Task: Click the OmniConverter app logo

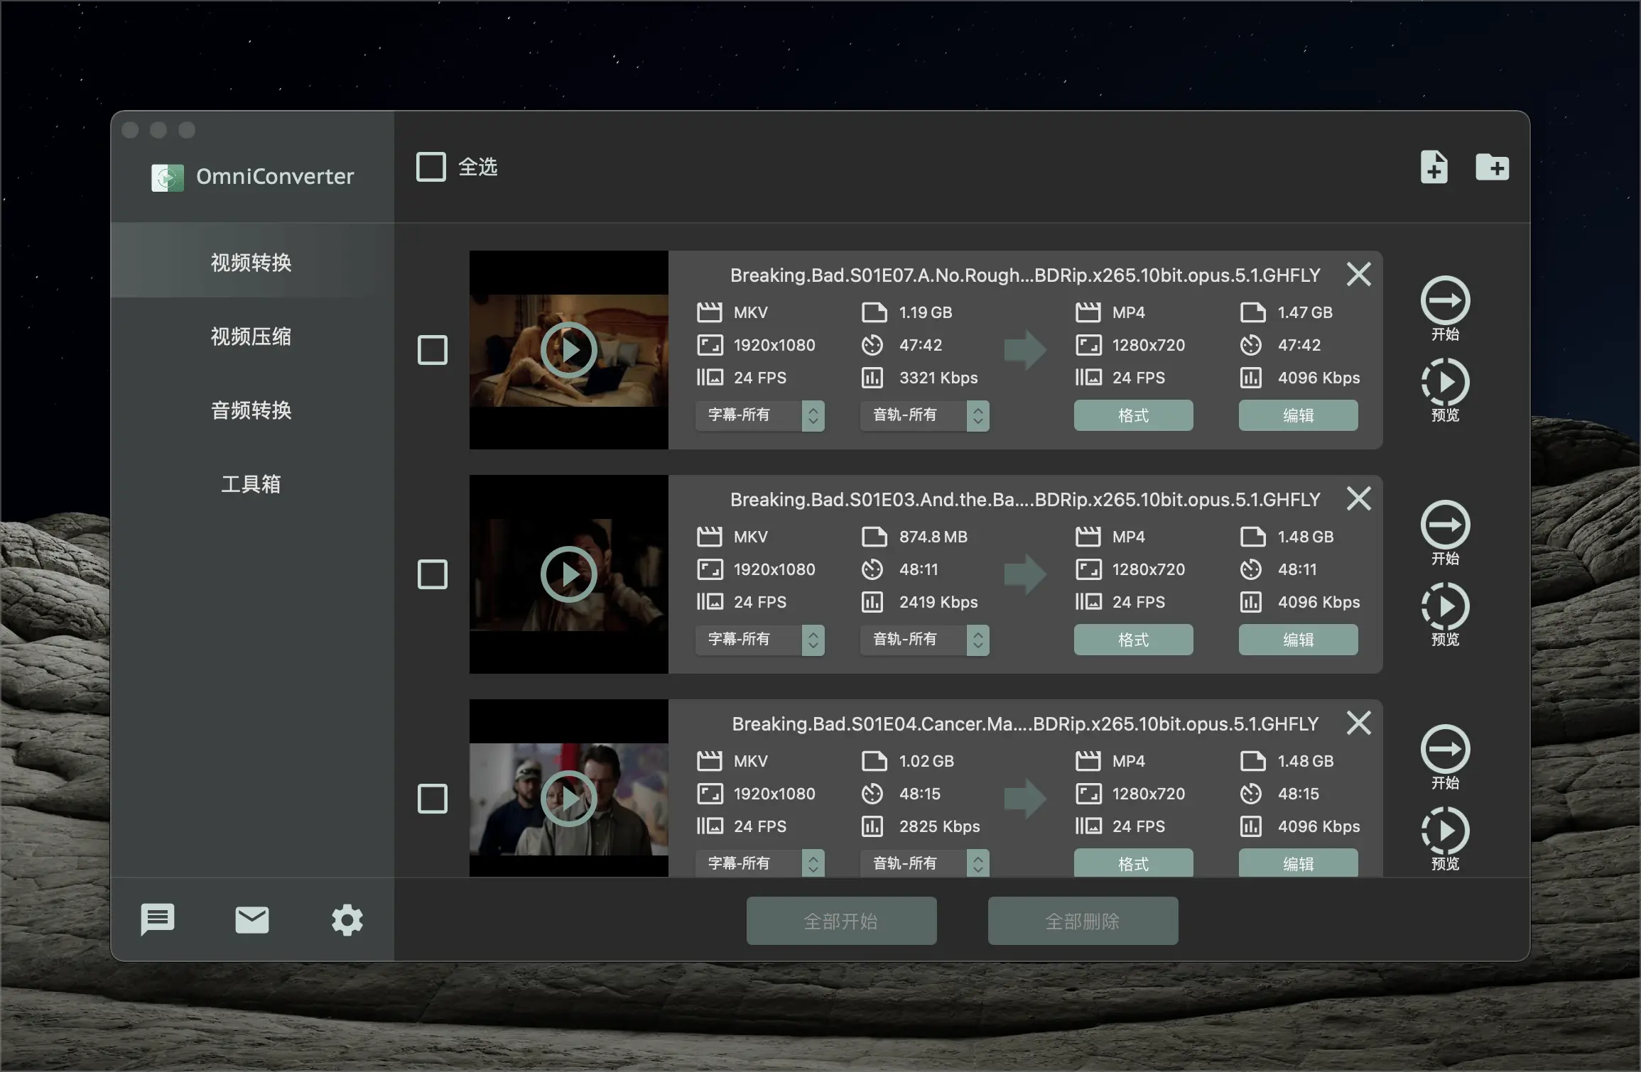Action: point(168,177)
